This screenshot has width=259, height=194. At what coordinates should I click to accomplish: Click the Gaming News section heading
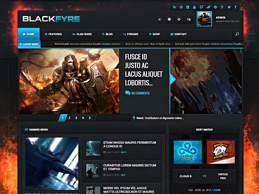[x=39, y=130]
